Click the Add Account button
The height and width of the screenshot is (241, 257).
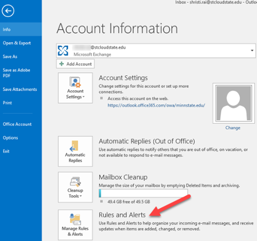[76, 64]
